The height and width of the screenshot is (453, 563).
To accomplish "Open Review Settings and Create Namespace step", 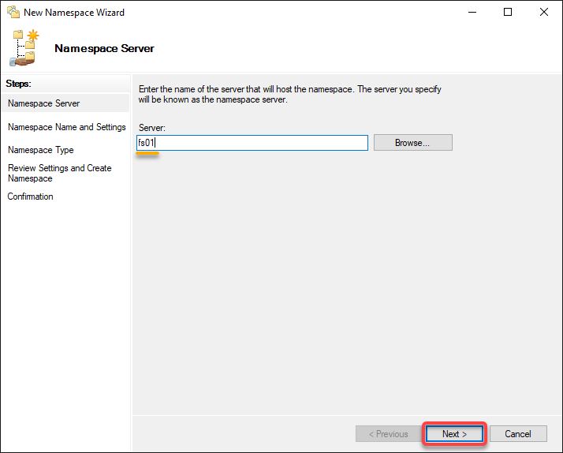I will pyautogui.click(x=60, y=173).
